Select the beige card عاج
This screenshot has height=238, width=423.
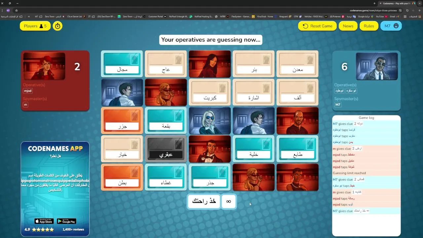[x=166, y=64]
